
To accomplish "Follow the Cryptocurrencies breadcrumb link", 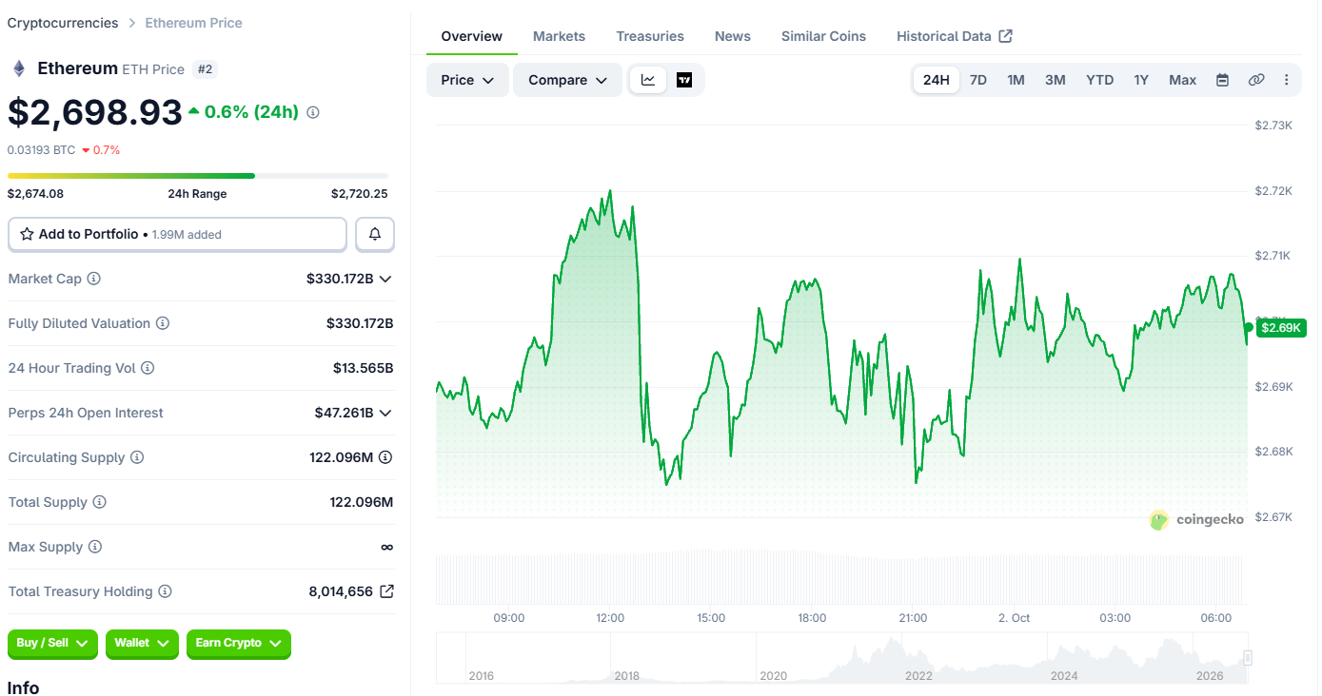I will (x=63, y=23).
